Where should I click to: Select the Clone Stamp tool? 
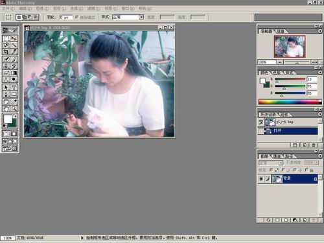[x=6, y=66]
